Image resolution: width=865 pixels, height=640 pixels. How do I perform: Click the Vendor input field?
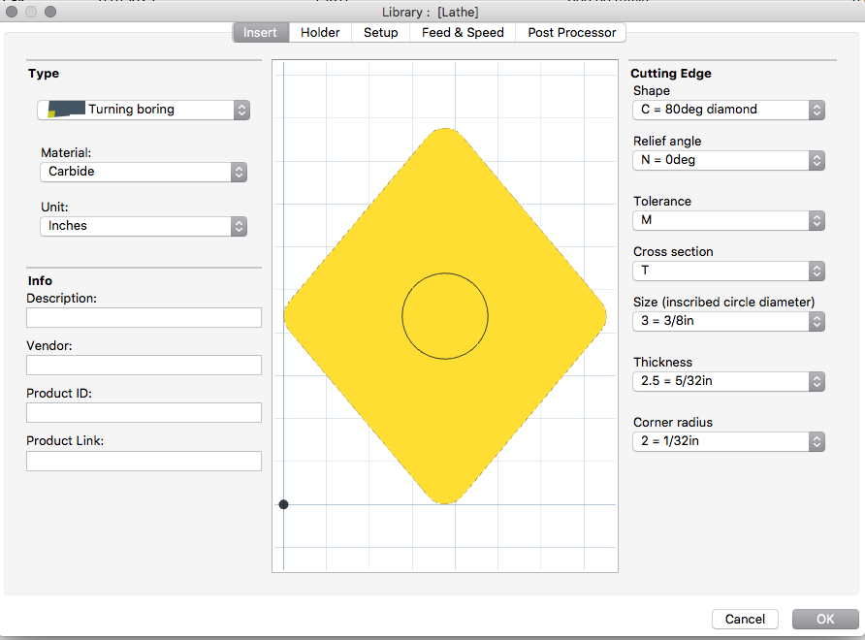(x=144, y=366)
